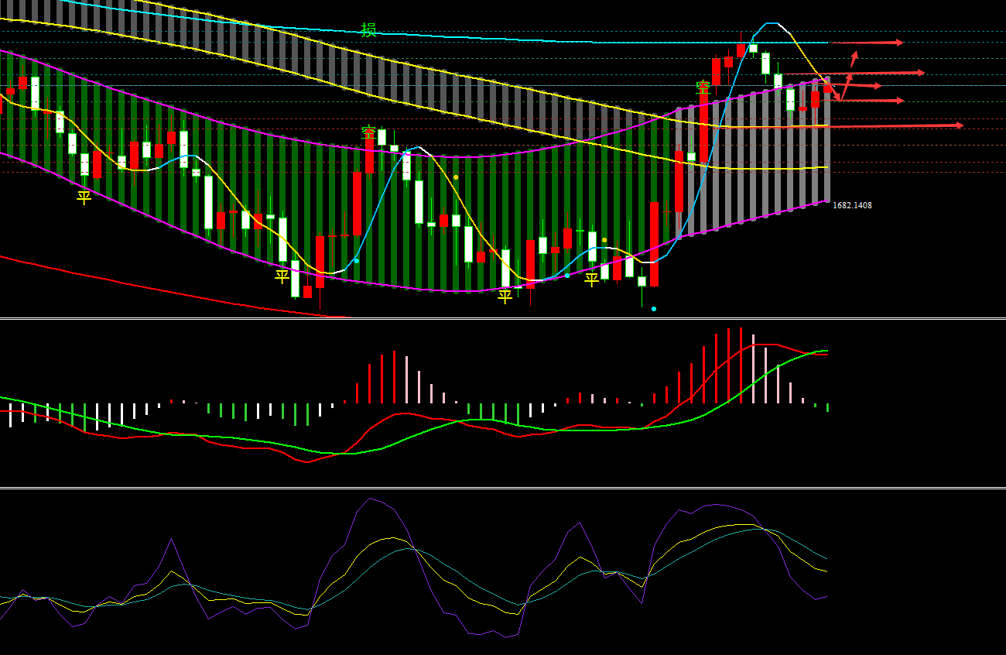Click the green "损" label at chart top
Viewport: 1006px width, 655px height.
pos(368,30)
